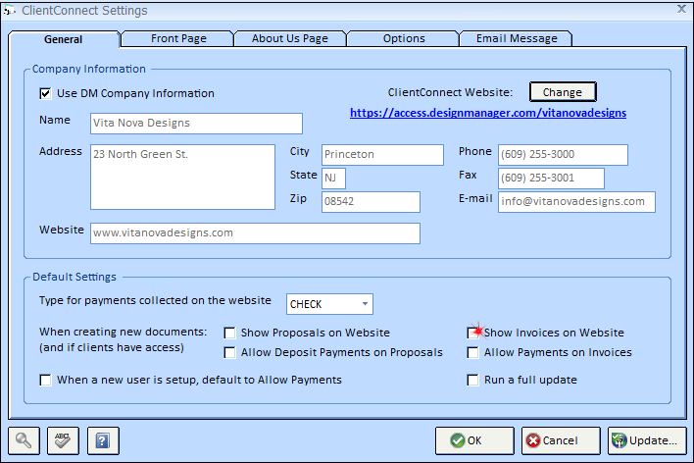694x463 pixels.
Task: Switch to the Options tab
Action: [x=404, y=38]
